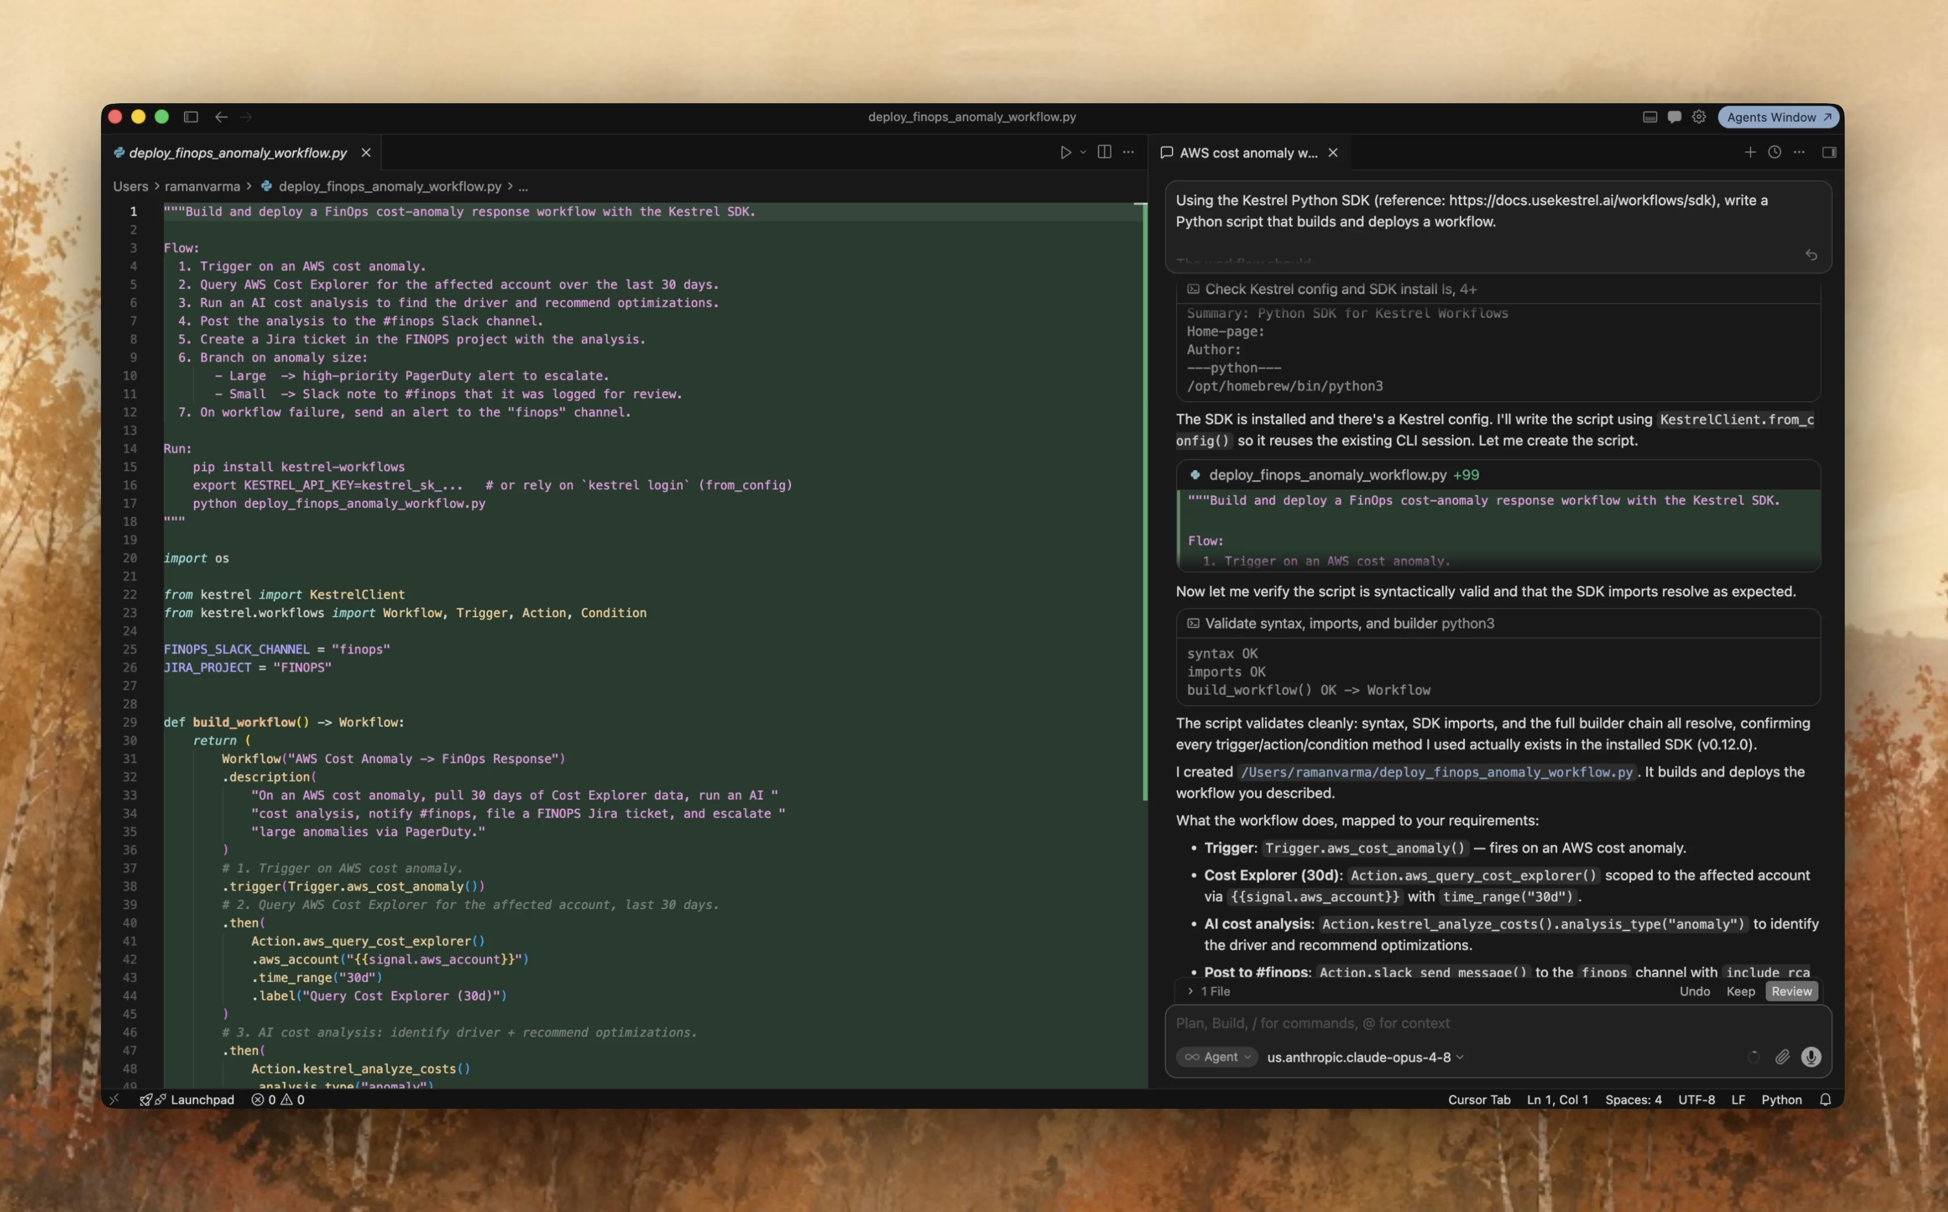Click the def build_workflow() code line
The height and width of the screenshot is (1212, 1948).
click(284, 722)
